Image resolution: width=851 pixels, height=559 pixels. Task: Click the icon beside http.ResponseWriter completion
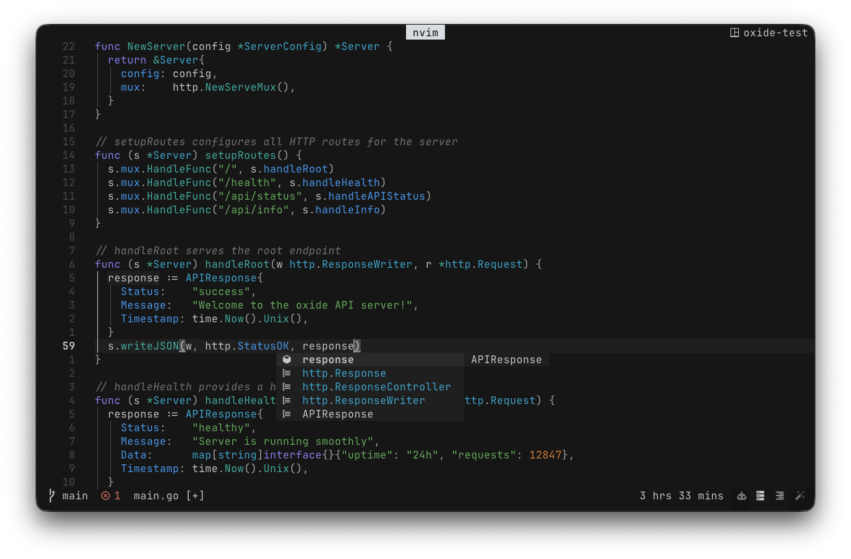pos(287,400)
